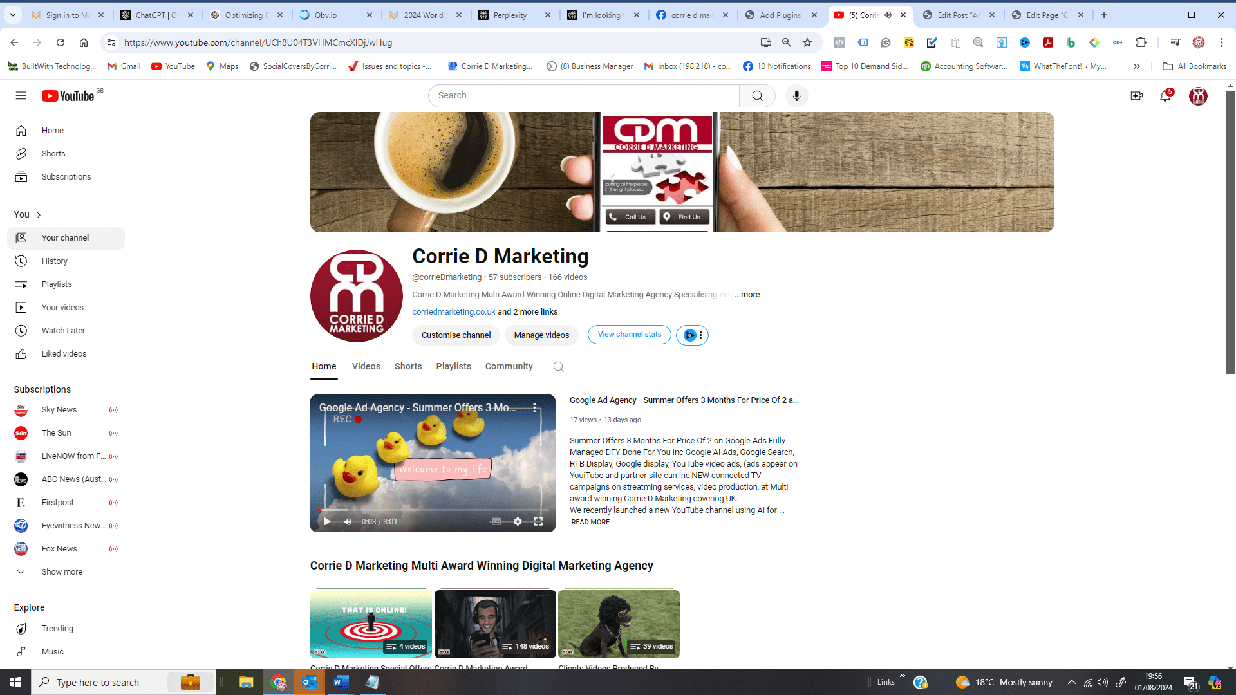Open Music in Explore
Image resolution: width=1236 pixels, height=695 pixels.
click(x=66, y=652)
